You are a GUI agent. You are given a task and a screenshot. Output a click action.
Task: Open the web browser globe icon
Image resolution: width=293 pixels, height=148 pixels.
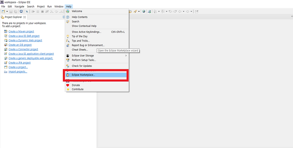pos(144,11)
